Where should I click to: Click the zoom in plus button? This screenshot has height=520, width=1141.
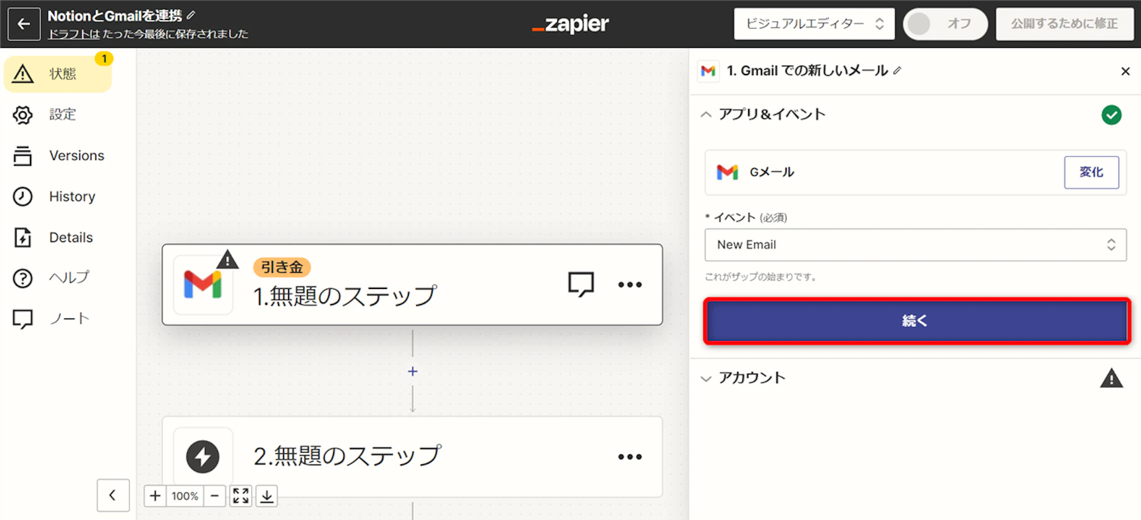point(155,496)
